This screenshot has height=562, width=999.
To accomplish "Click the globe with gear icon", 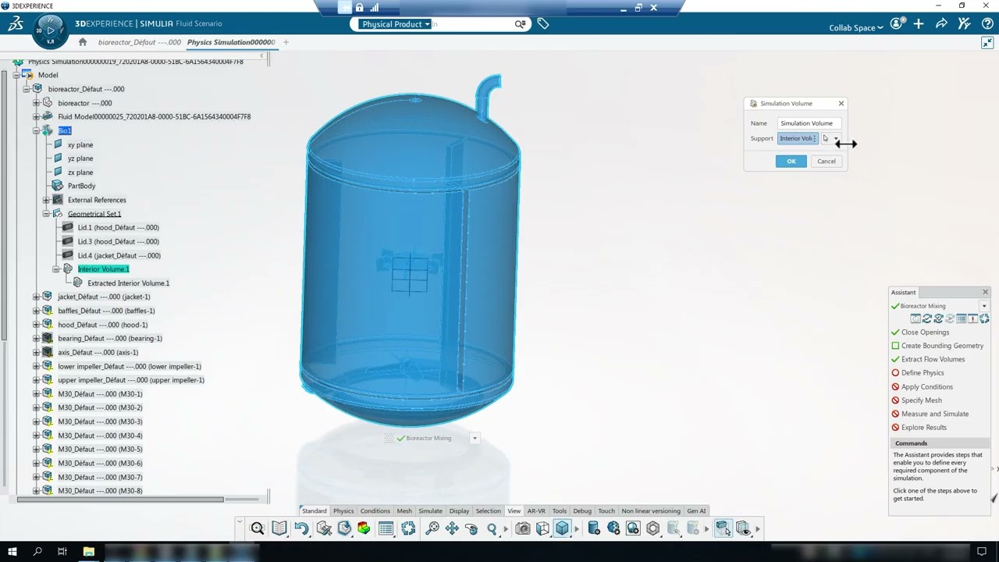I will coord(613,528).
